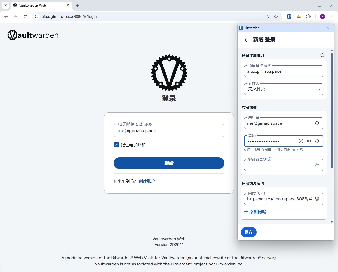The height and width of the screenshot is (272, 338).
Task: View site information icon beside URL
Action: pyautogui.click(x=37, y=17)
